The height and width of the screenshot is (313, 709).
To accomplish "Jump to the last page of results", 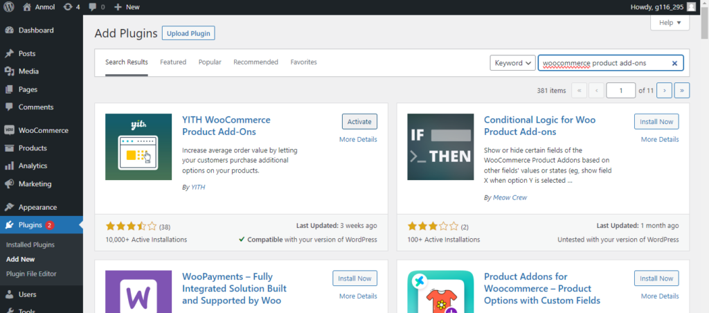I will [x=682, y=91].
